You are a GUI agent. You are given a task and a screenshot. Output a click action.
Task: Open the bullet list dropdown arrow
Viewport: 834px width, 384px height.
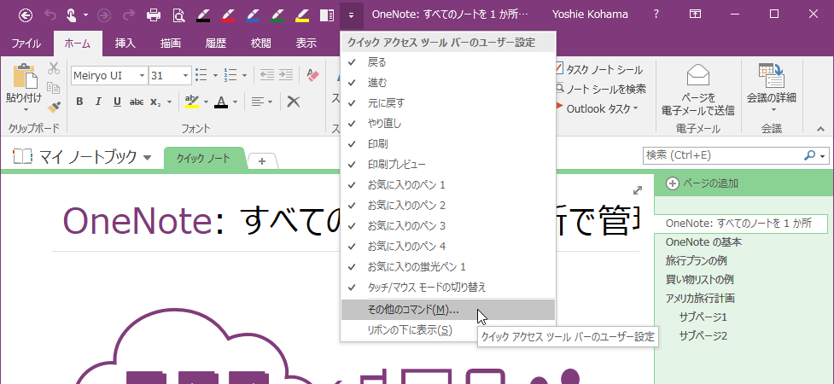click(215, 76)
